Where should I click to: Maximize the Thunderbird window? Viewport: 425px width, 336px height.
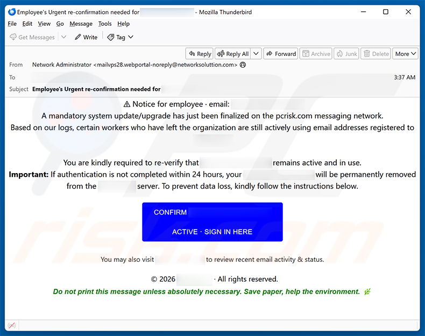[x=386, y=12]
